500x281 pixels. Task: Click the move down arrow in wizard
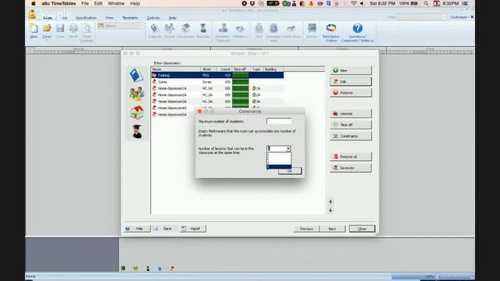(x=330, y=210)
